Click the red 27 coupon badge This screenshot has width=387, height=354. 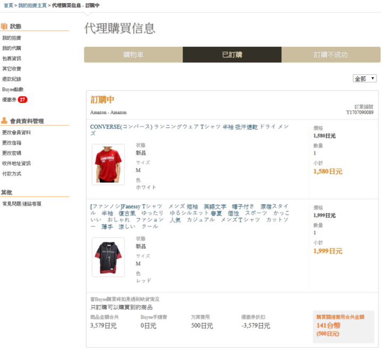22,100
